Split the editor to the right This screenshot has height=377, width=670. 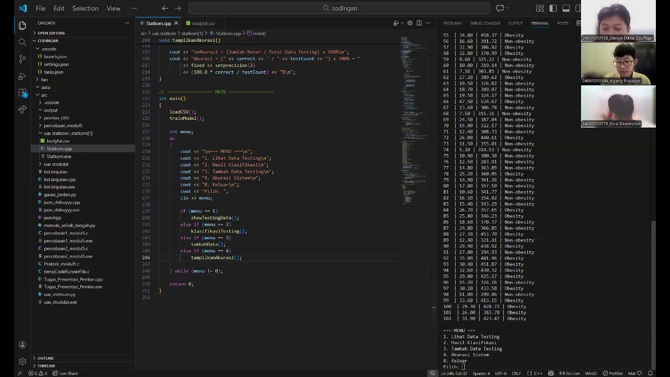point(419,23)
